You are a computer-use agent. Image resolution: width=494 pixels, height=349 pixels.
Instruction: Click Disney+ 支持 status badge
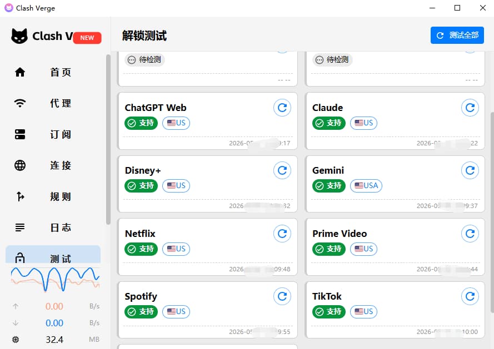[x=141, y=185]
